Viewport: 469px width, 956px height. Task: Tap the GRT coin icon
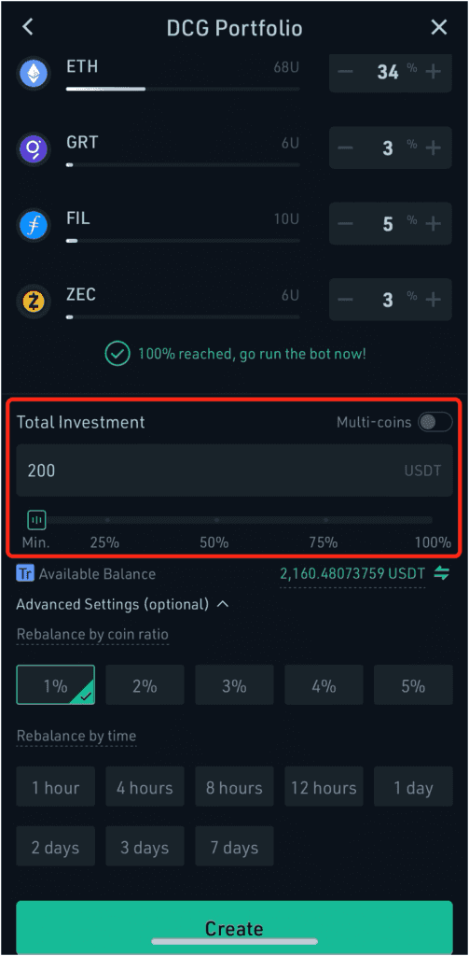[x=34, y=150]
